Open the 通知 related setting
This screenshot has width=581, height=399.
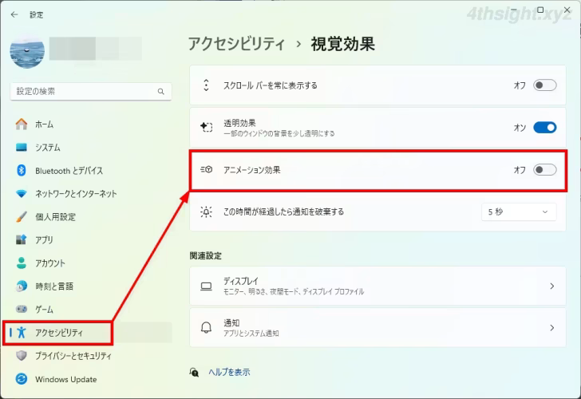pos(377,327)
